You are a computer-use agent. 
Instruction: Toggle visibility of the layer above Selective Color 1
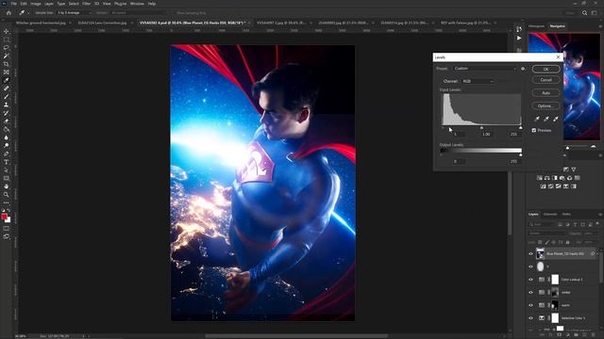(530, 305)
